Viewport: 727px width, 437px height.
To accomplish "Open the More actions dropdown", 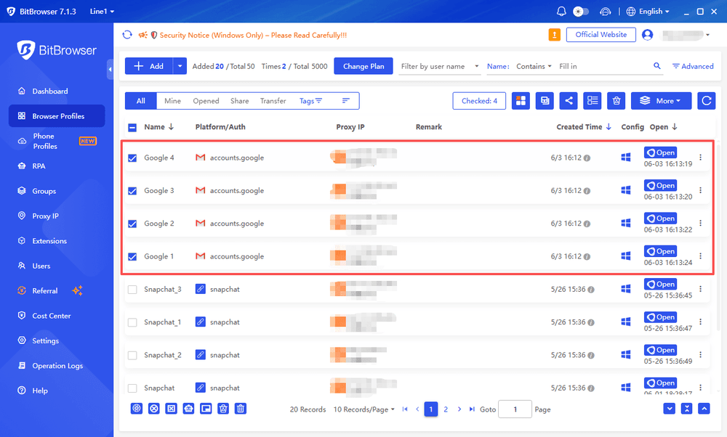I will 661,101.
